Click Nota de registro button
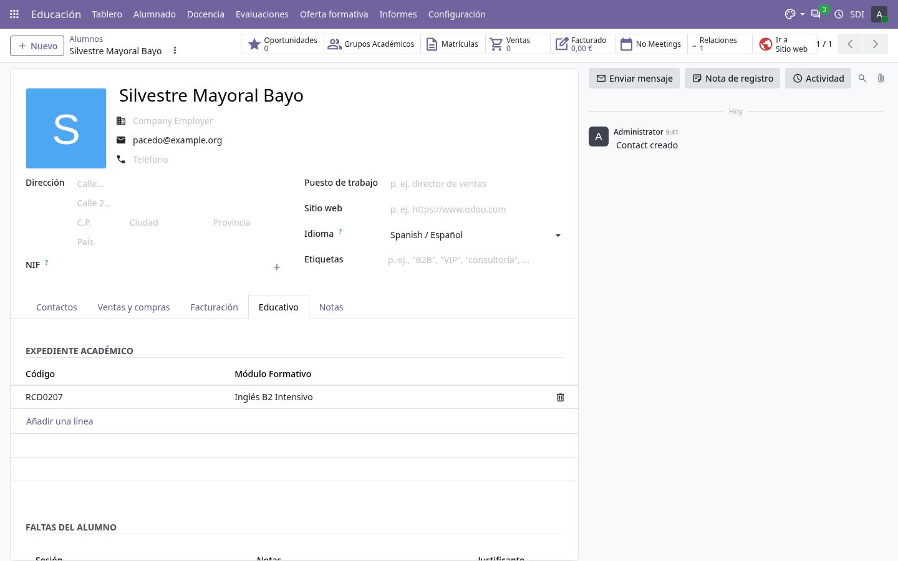 (732, 79)
